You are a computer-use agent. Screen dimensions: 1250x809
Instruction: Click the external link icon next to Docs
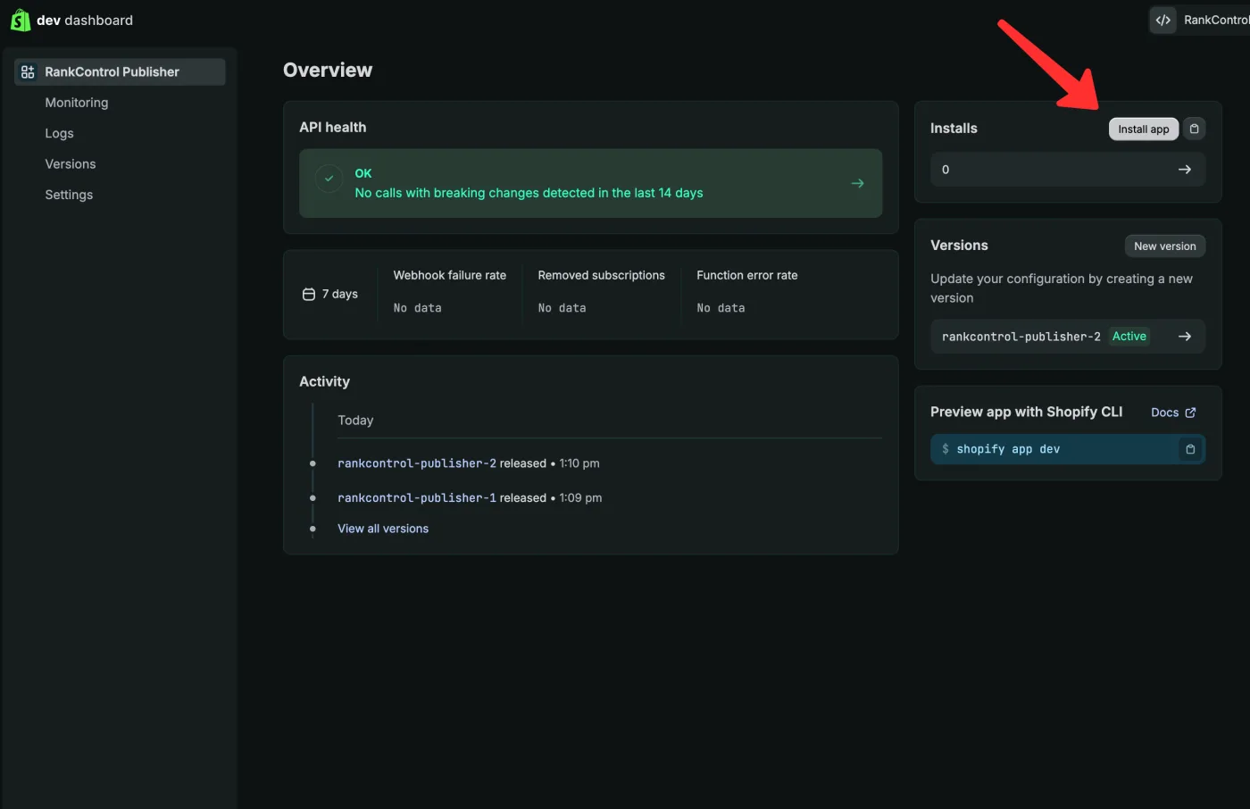point(1190,413)
